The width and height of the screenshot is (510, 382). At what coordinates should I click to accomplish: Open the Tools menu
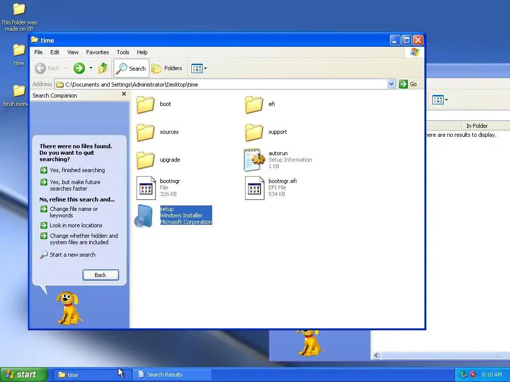[123, 52]
